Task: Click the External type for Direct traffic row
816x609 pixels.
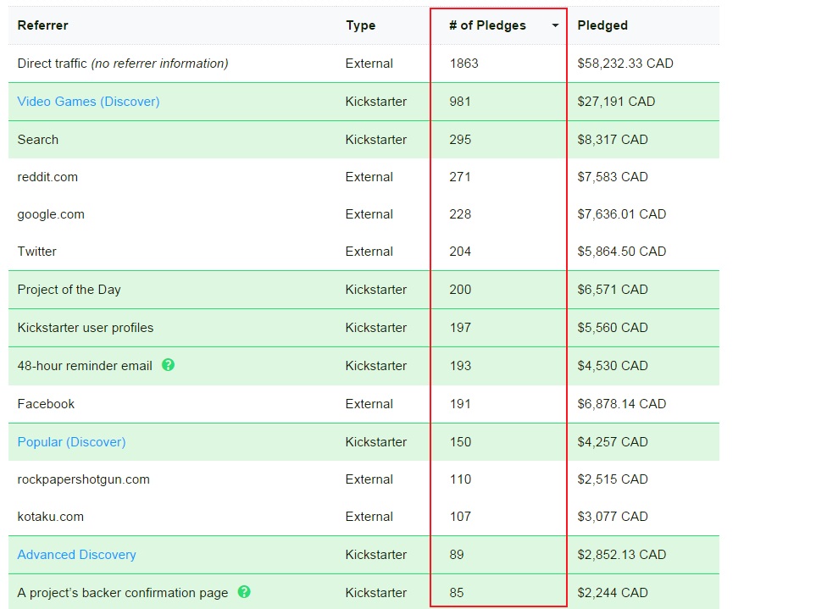Action: 369,64
